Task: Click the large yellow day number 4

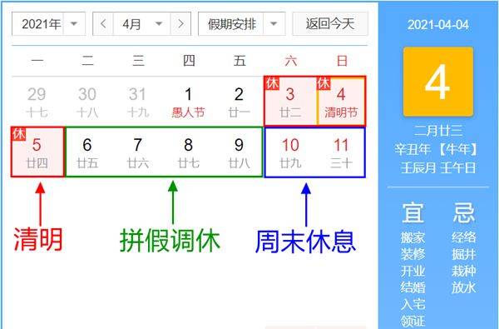Action: pos(438,82)
